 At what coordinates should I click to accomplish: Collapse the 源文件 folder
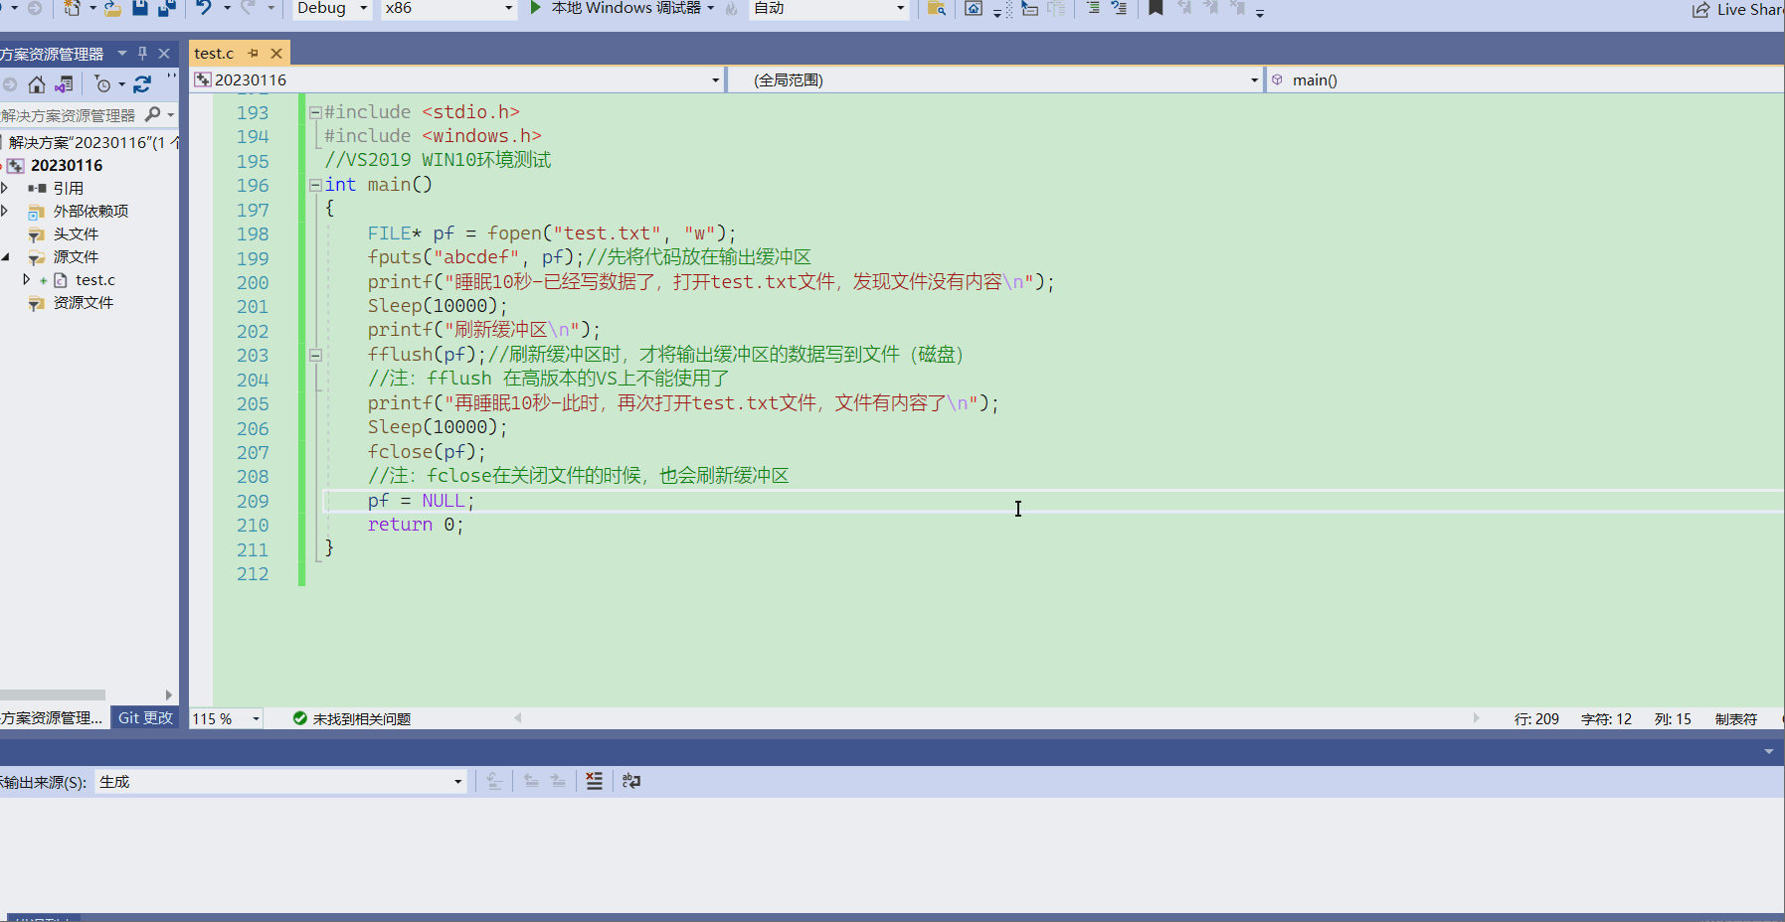click(x=5, y=256)
